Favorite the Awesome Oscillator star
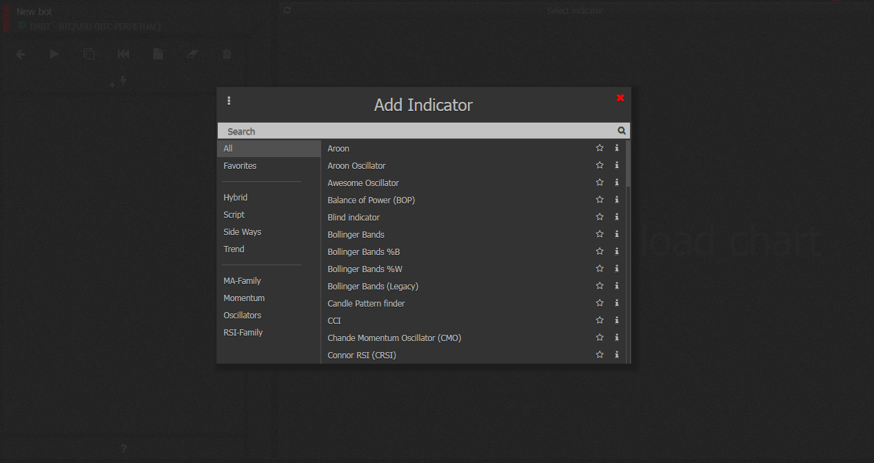The height and width of the screenshot is (463, 874). [600, 183]
